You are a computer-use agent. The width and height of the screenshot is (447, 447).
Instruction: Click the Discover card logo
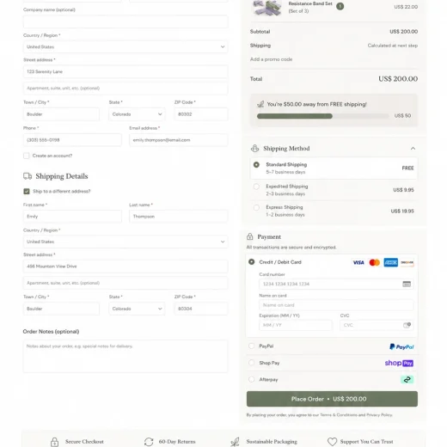point(407,262)
